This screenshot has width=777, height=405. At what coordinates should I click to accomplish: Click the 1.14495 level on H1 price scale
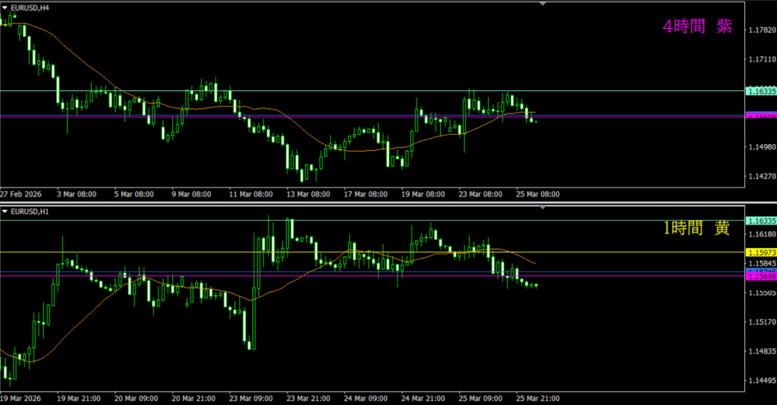[x=760, y=381]
